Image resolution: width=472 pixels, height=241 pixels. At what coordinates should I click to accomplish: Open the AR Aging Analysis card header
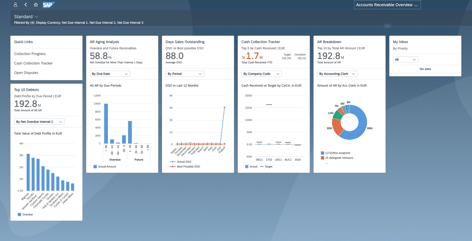click(122, 52)
